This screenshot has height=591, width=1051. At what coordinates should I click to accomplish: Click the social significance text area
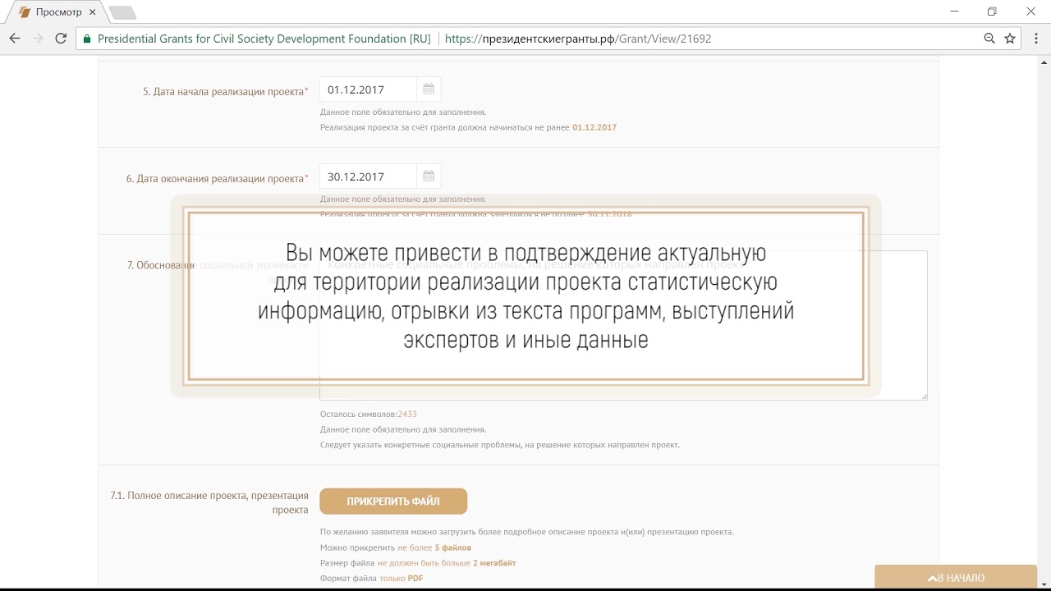click(x=623, y=325)
